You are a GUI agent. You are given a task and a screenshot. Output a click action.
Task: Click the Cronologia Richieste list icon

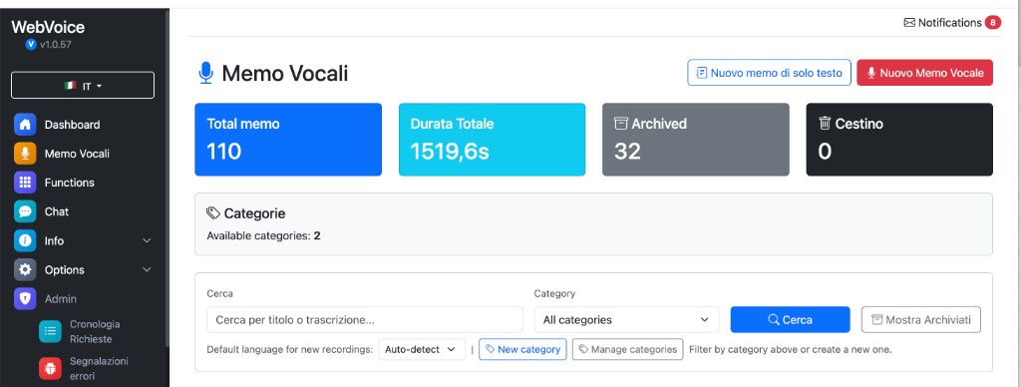pyautogui.click(x=50, y=331)
